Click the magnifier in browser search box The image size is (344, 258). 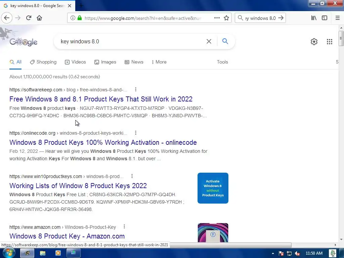click(x=241, y=18)
